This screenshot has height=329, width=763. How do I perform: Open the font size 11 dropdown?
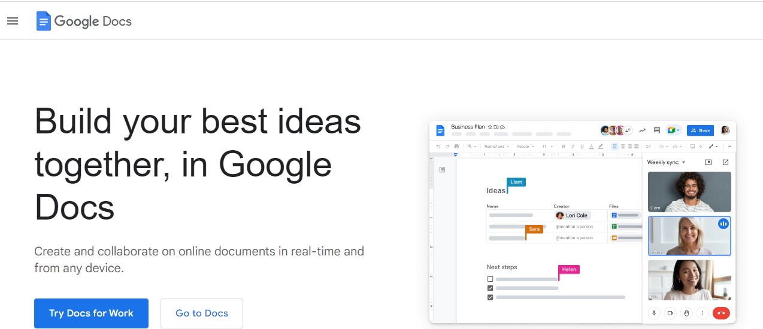coord(547,147)
